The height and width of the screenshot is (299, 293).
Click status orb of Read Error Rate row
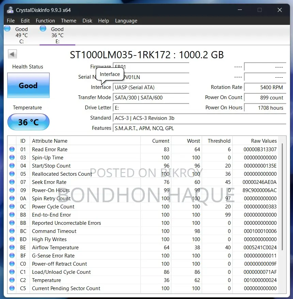pos(12,149)
